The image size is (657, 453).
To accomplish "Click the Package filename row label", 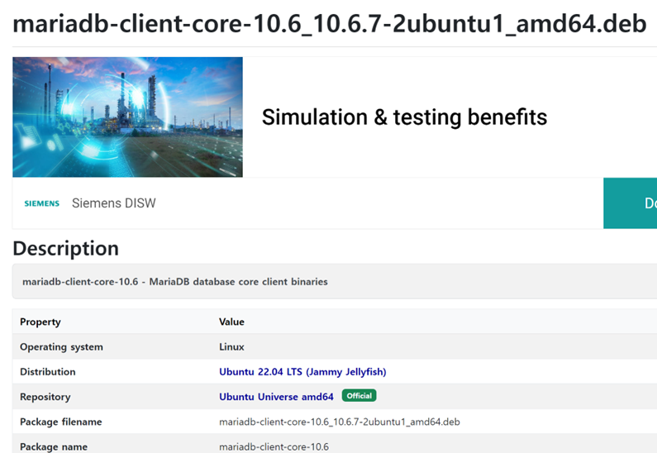I will (61, 422).
